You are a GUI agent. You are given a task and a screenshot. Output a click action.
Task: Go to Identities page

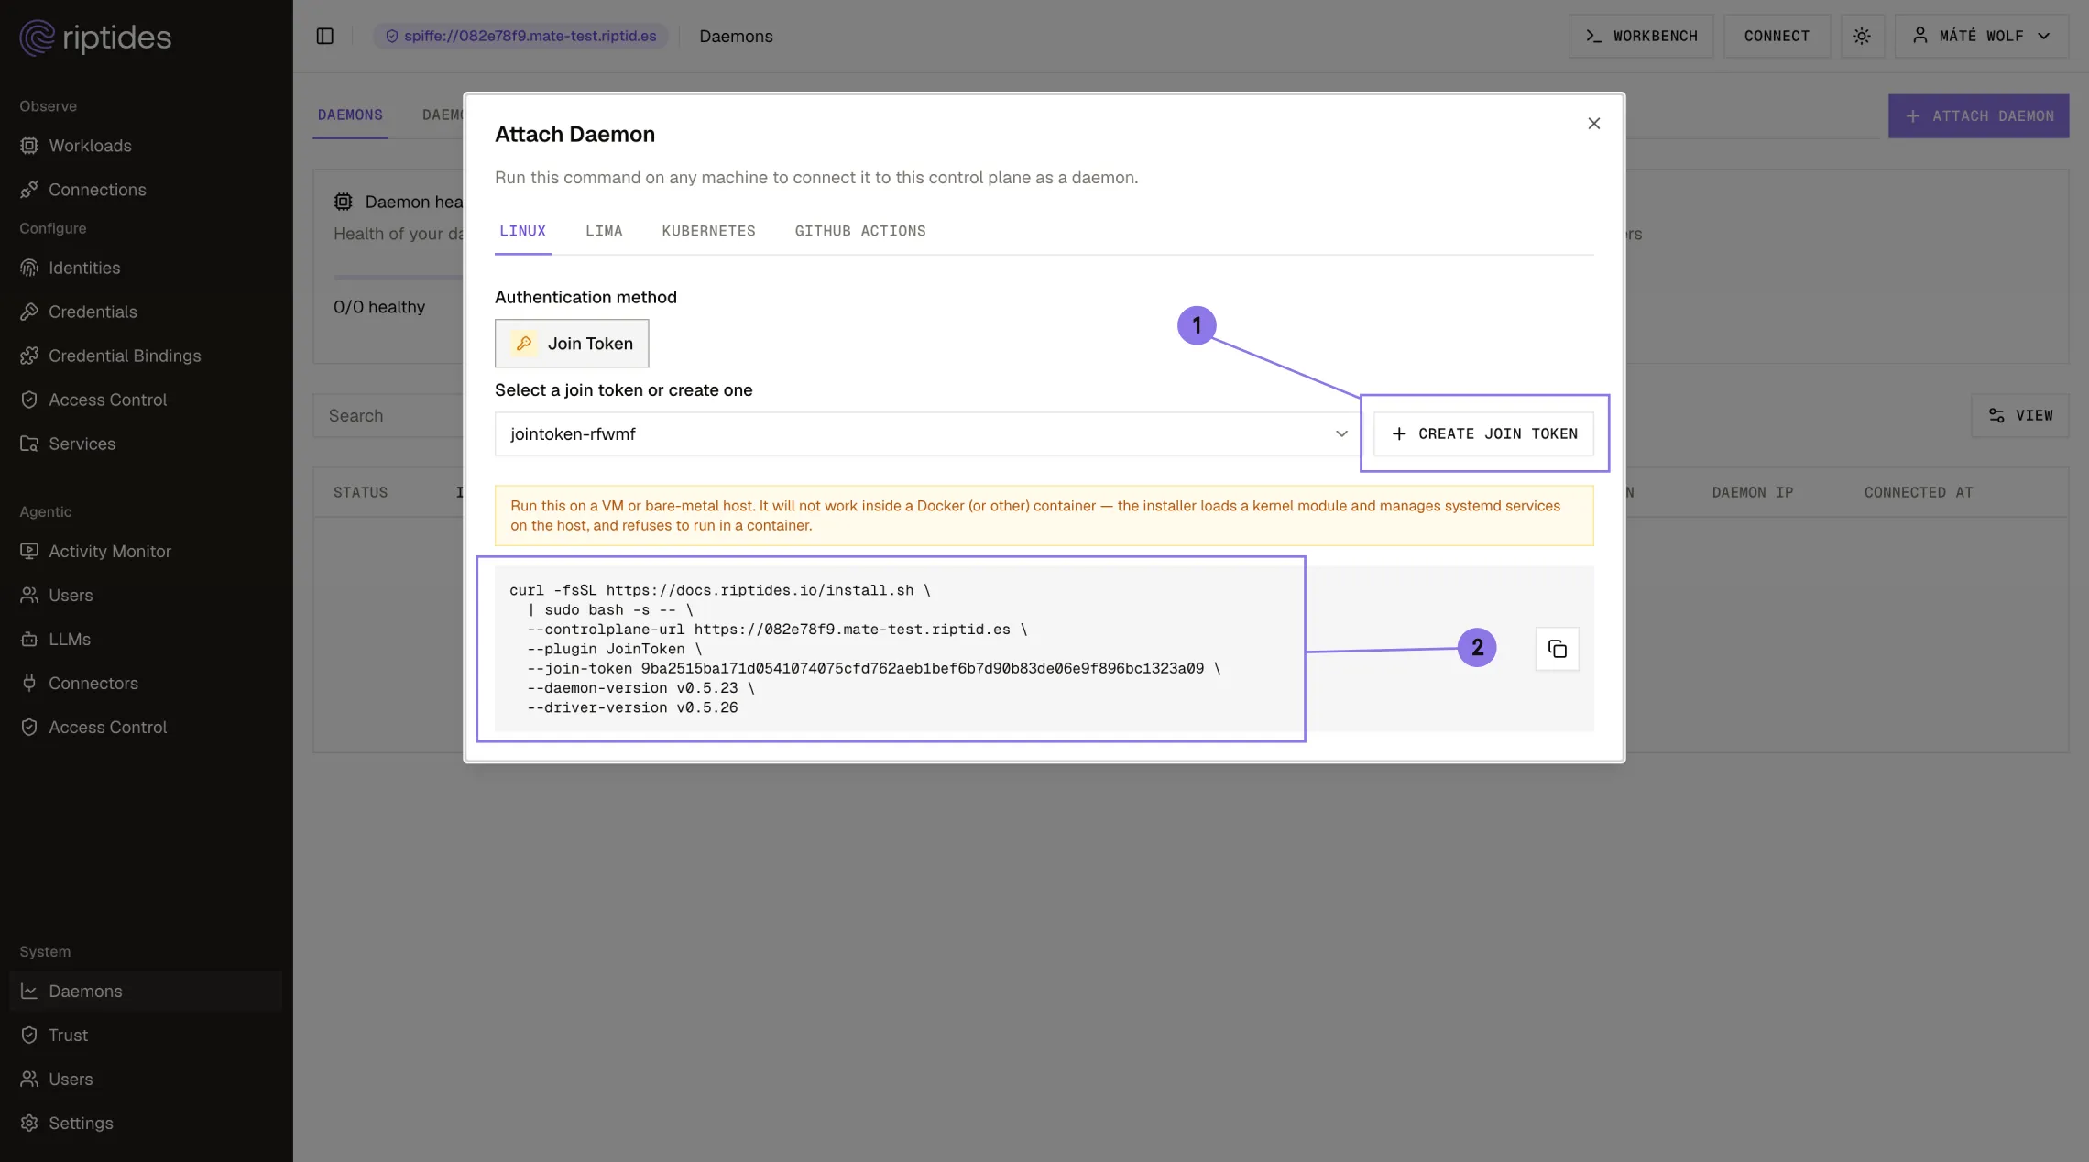(x=84, y=268)
